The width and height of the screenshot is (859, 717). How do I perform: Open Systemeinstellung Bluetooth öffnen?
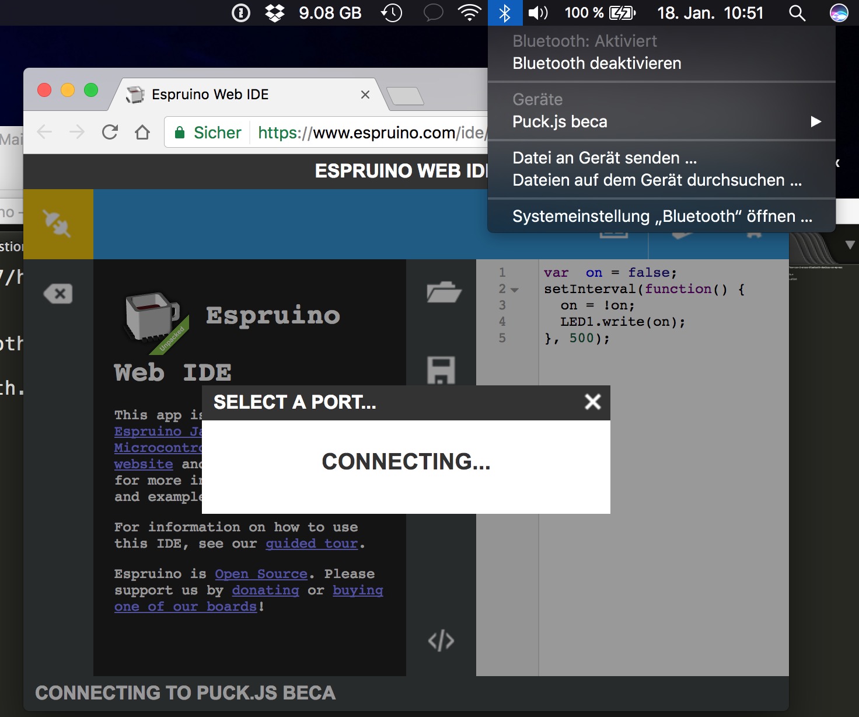(662, 216)
